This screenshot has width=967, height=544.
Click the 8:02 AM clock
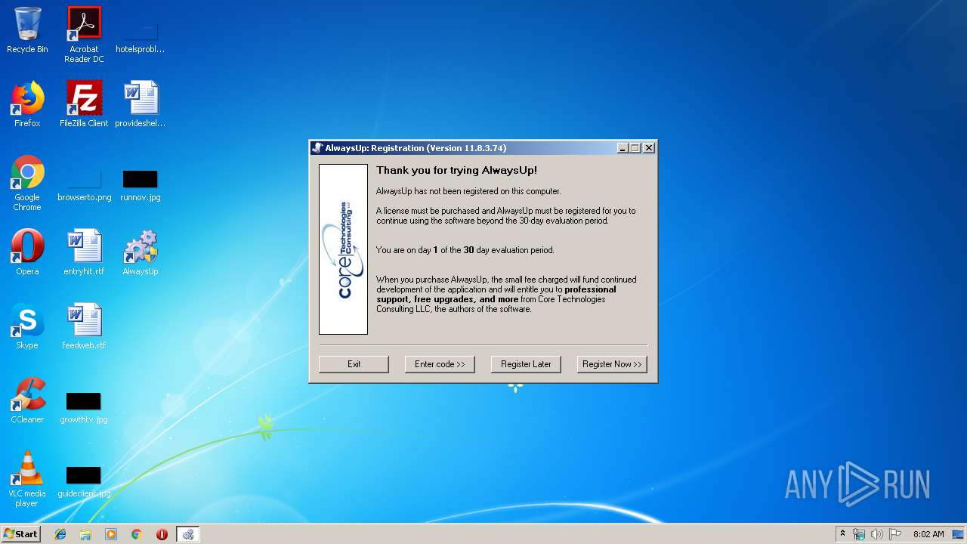point(928,534)
